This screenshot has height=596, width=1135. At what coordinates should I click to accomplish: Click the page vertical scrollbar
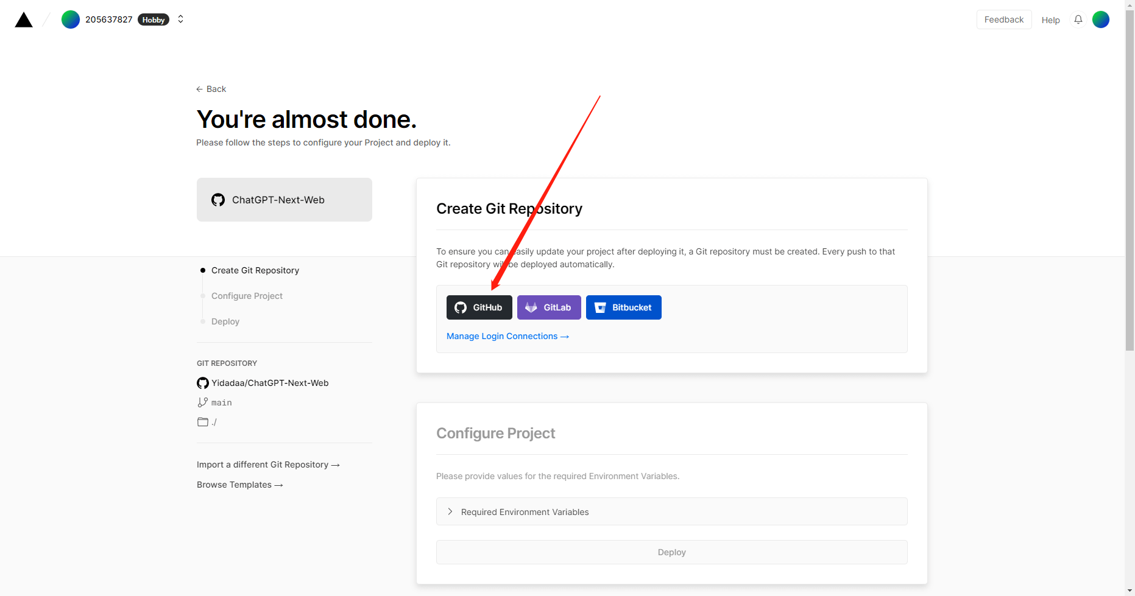[x=1130, y=180]
